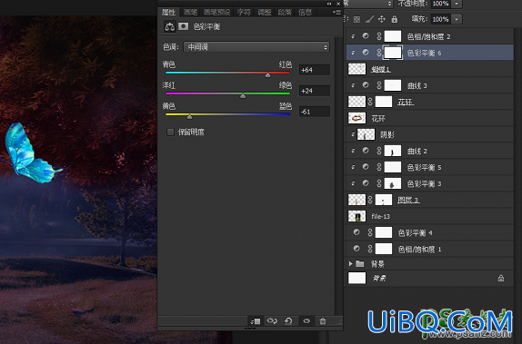Select the file-13 layer
Screen dimensions: 522x344
(x=429, y=217)
